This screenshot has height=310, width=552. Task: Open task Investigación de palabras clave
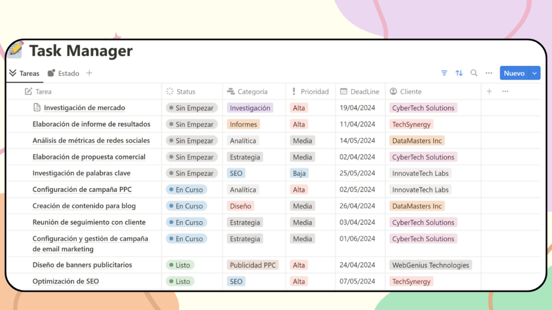82,173
